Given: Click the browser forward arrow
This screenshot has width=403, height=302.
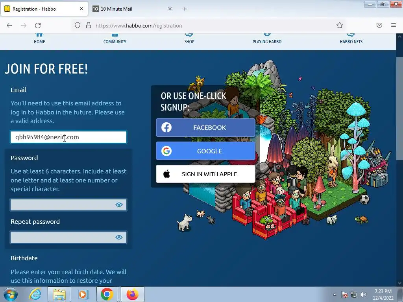Looking at the screenshot, I should 24,26.
